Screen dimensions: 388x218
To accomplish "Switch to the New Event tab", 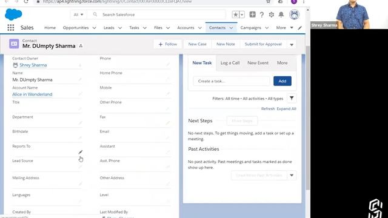I will [258, 63].
